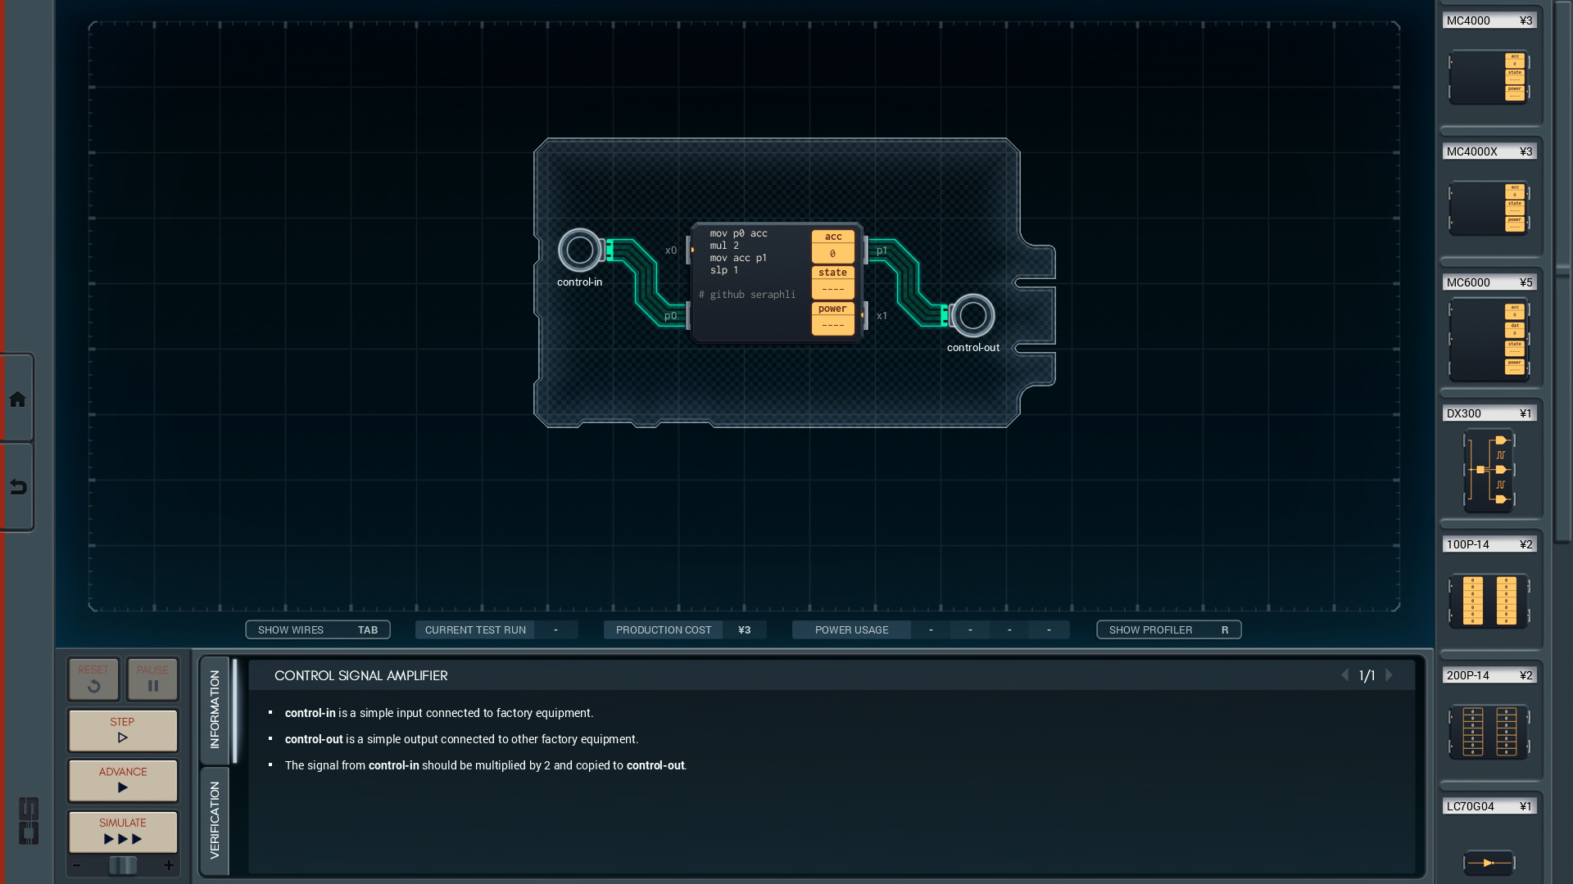Choose the 200P-14 memory part
Viewport: 1573px width, 884px height.
tap(1489, 732)
